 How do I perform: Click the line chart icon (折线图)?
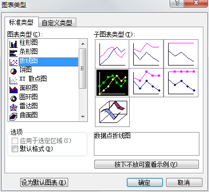pos(14,62)
